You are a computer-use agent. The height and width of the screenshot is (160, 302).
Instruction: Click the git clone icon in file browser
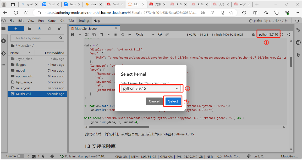(59, 29)
